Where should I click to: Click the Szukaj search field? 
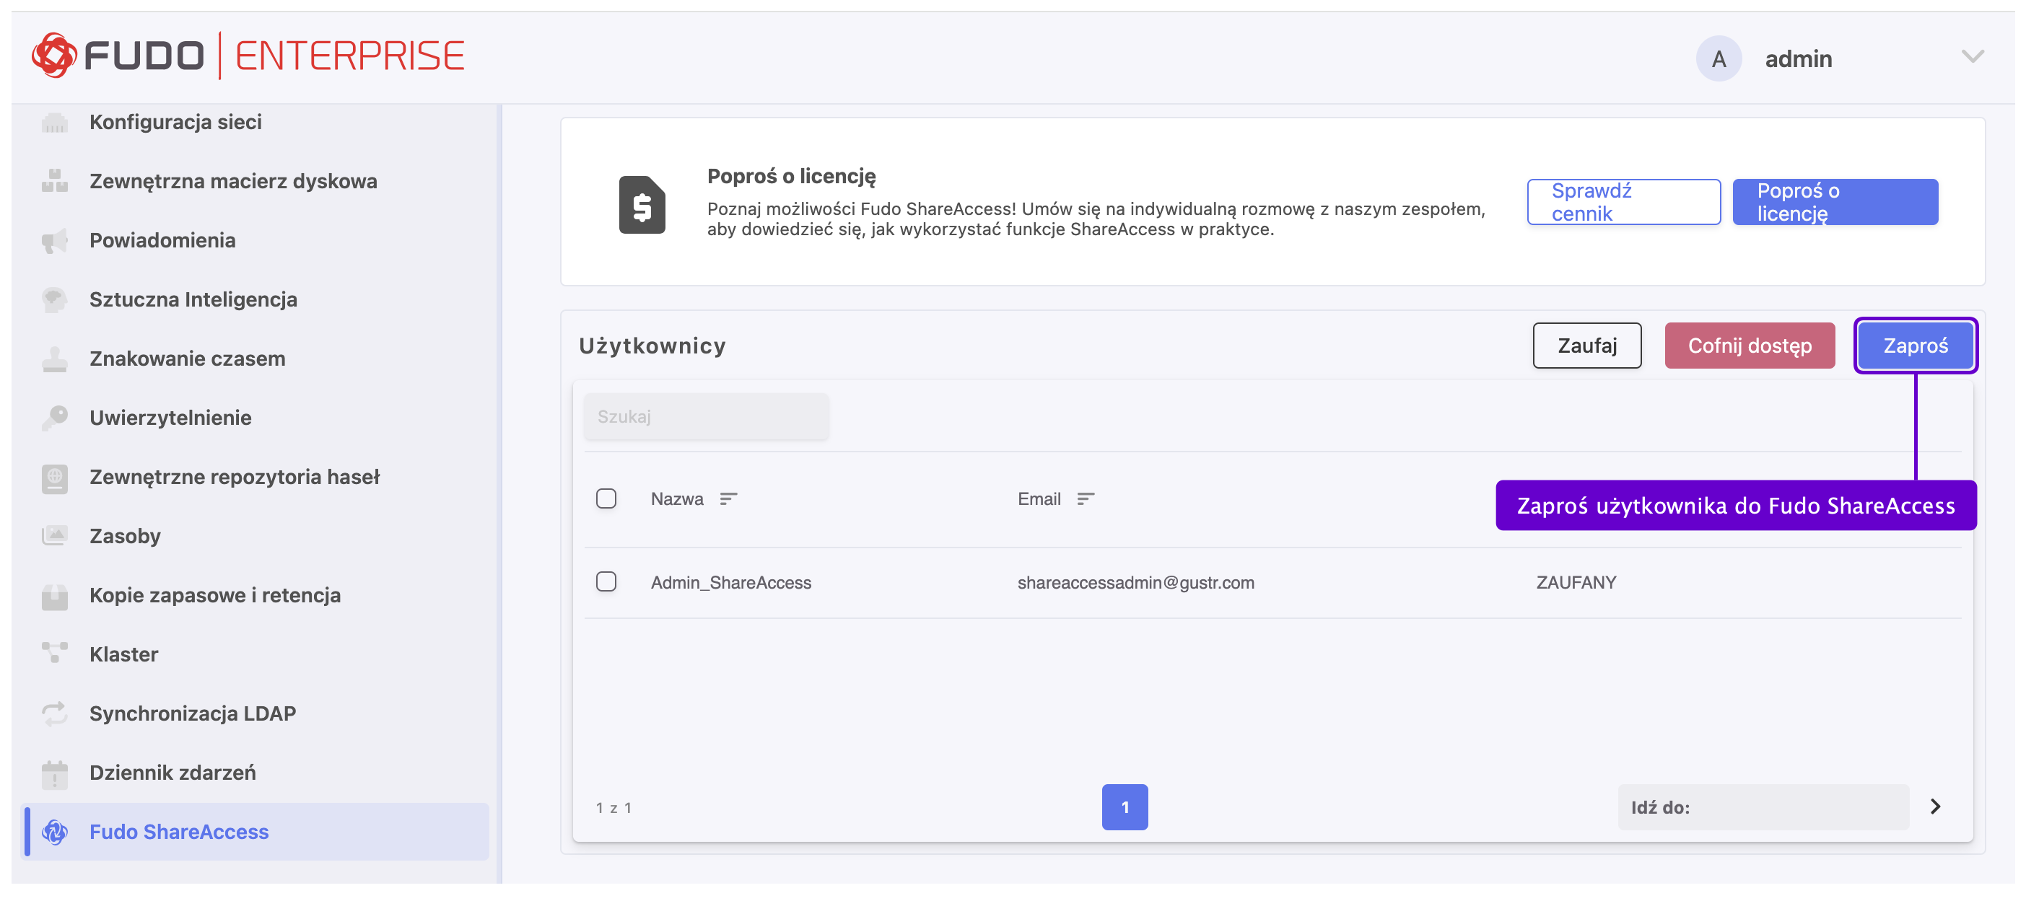pyautogui.click(x=705, y=417)
